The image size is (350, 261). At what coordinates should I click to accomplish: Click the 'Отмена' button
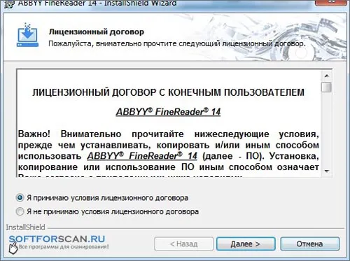310,244
